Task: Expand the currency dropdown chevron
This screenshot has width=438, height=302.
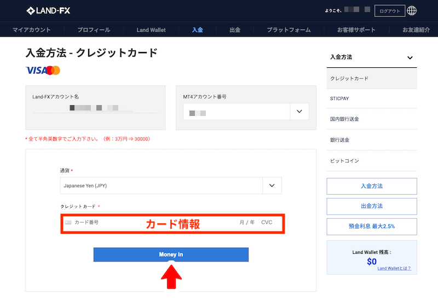Action: (x=272, y=185)
